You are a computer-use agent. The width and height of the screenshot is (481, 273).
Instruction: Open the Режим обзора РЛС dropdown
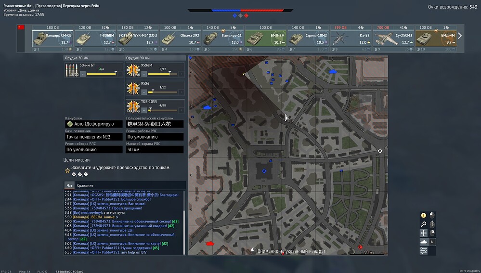[x=94, y=149]
